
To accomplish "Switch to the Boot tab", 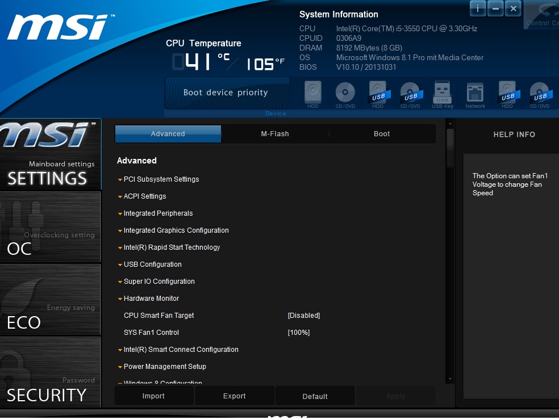I will (x=381, y=134).
